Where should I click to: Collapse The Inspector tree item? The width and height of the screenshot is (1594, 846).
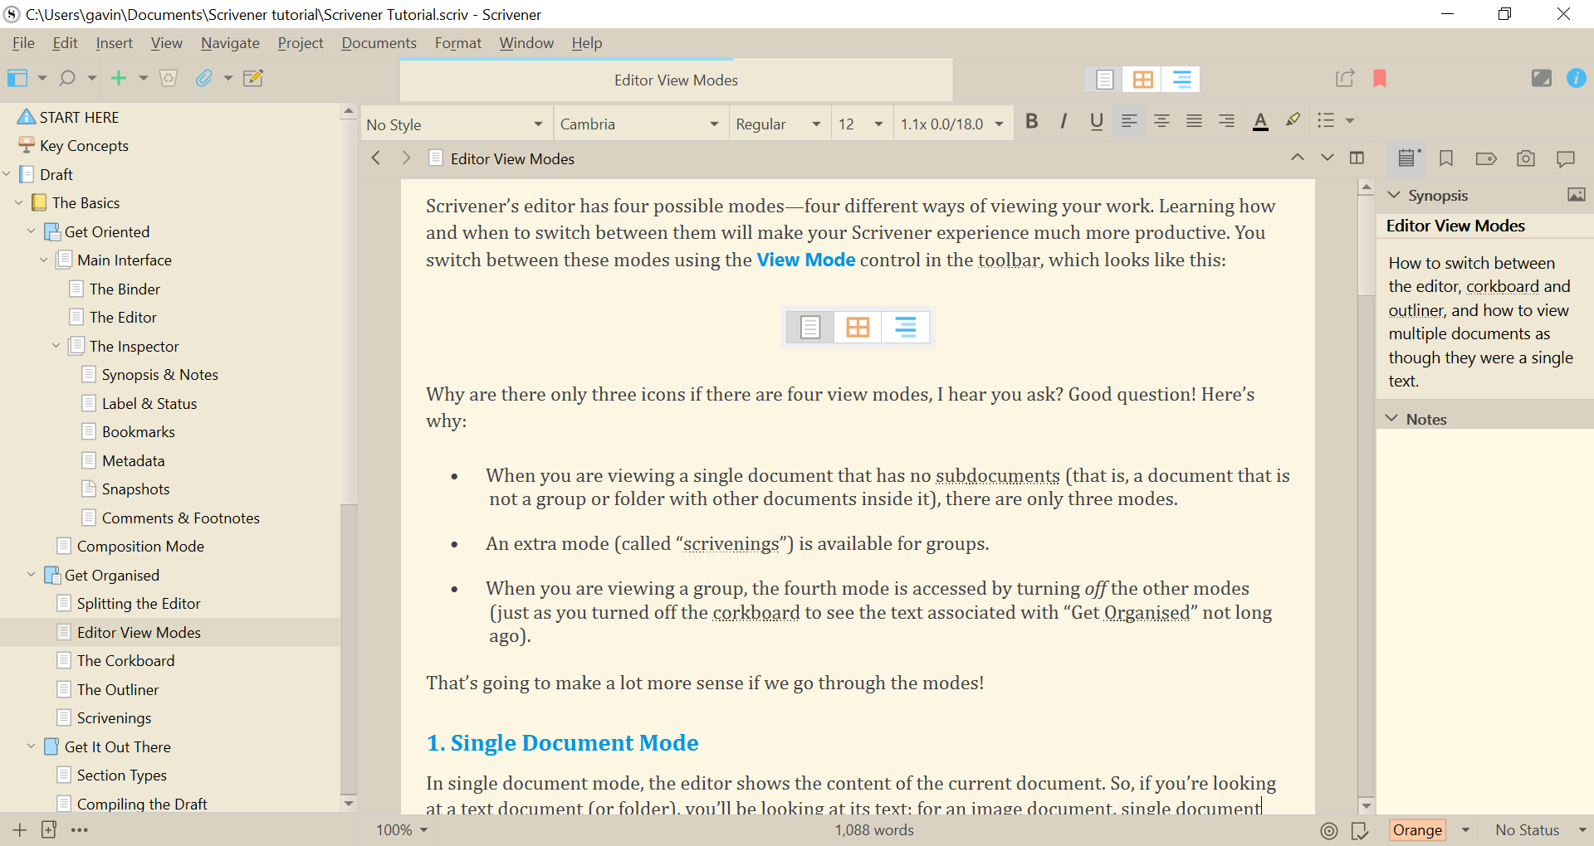pos(56,346)
